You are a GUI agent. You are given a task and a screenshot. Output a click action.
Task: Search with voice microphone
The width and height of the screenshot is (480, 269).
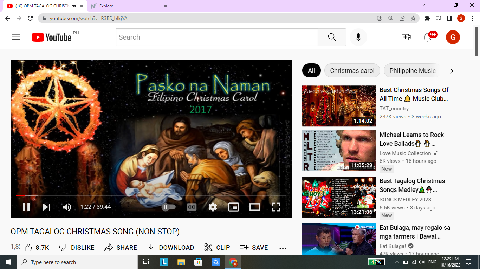click(358, 37)
